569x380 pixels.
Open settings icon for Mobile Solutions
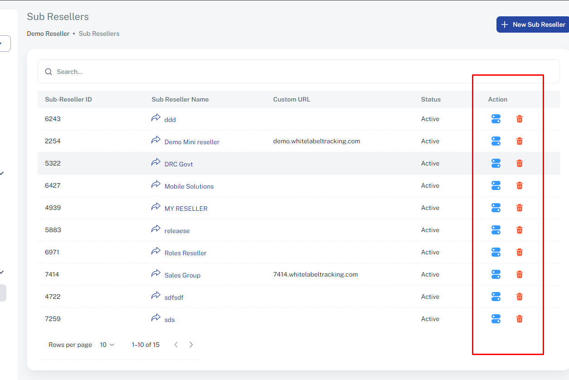496,185
